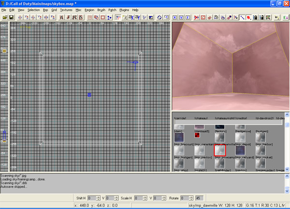Click CSG Merge overlapping squares icon
This screenshot has height=209, width=290.
click(96, 17)
